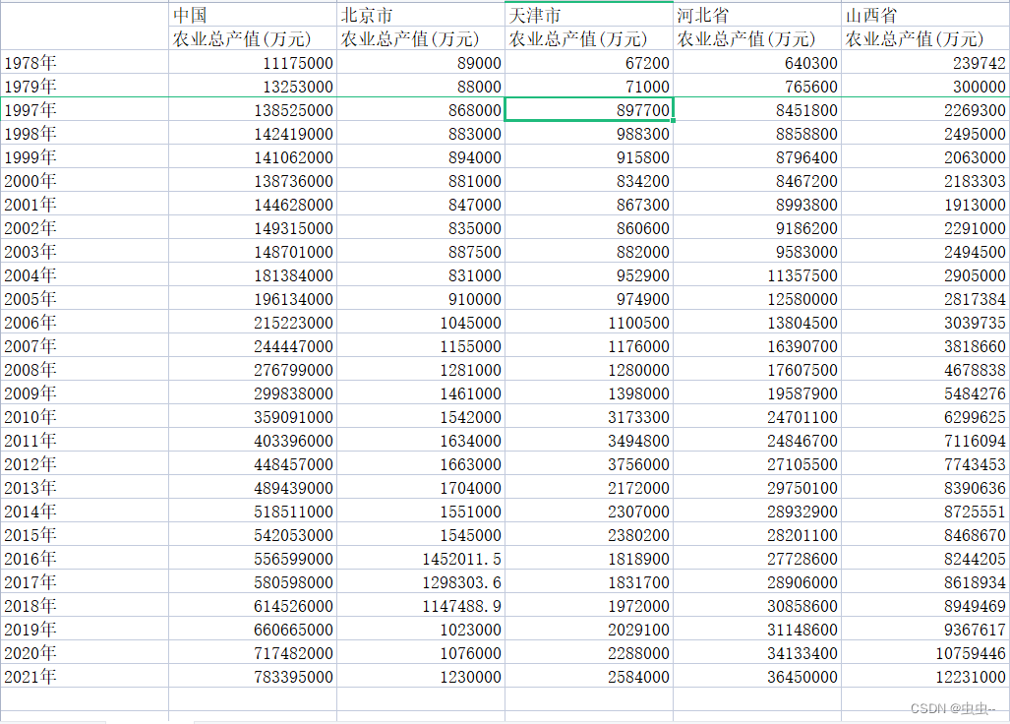
Task: Click the 1979年 row label
Action: (85, 87)
